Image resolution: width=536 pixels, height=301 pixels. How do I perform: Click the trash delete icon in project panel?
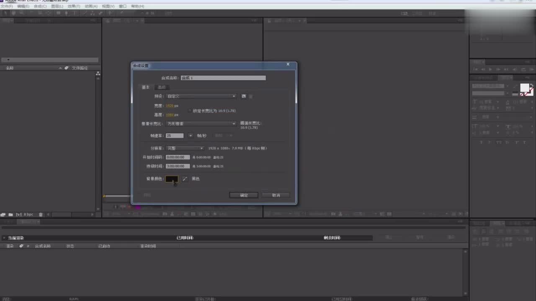click(x=41, y=214)
